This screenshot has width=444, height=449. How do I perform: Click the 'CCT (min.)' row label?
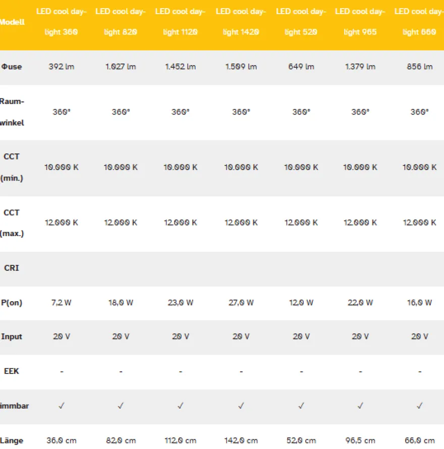pos(12,167)
